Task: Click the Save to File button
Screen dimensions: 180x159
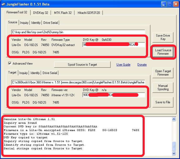Action: click(163, 102)
